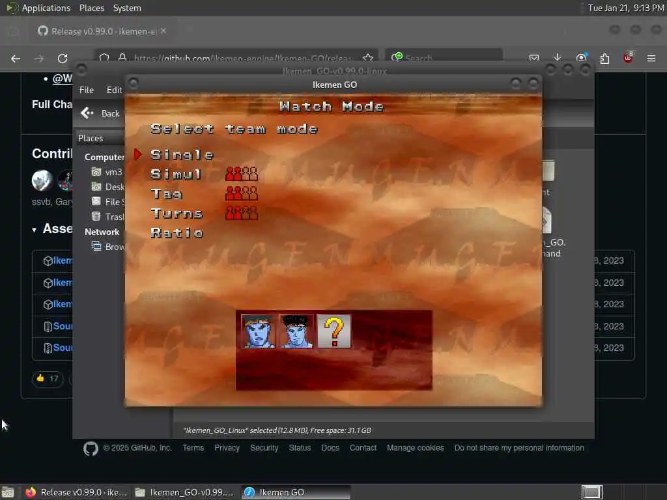Click the uBlock extension icon with badge

628,58
